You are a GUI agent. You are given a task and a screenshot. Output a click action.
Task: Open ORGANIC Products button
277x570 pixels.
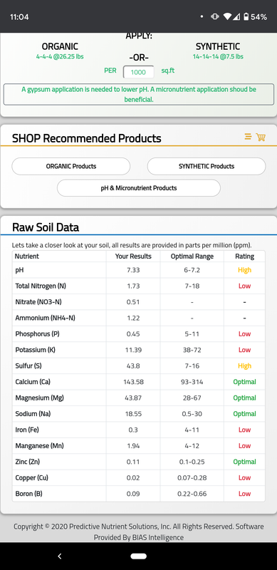[x=71, y=166]
